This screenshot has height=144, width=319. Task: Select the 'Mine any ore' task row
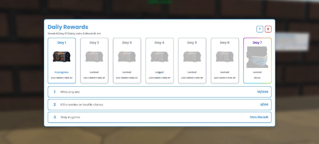(159, 92)
